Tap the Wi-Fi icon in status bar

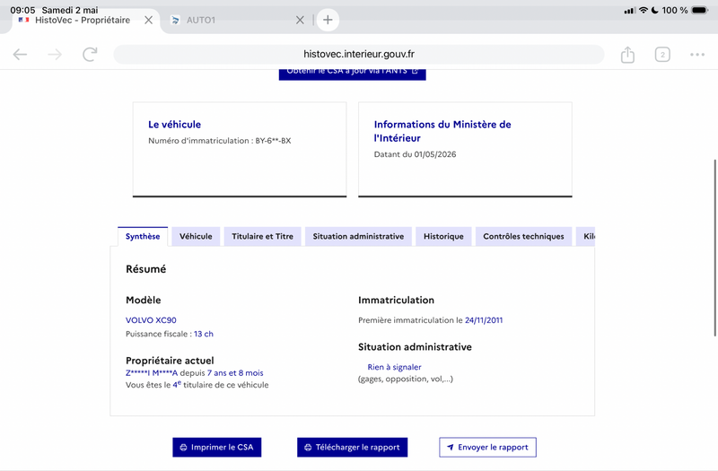pos(644,10)
